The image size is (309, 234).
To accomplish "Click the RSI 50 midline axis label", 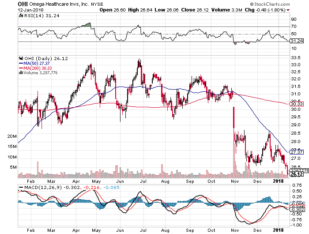I will coord(294,34).
